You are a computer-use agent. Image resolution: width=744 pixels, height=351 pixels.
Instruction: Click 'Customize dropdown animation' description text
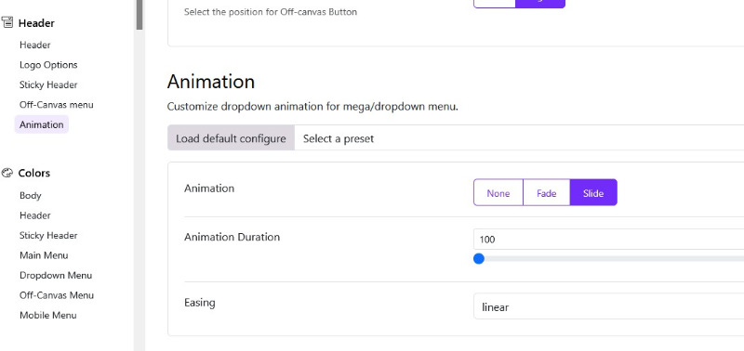coord(312,107)
